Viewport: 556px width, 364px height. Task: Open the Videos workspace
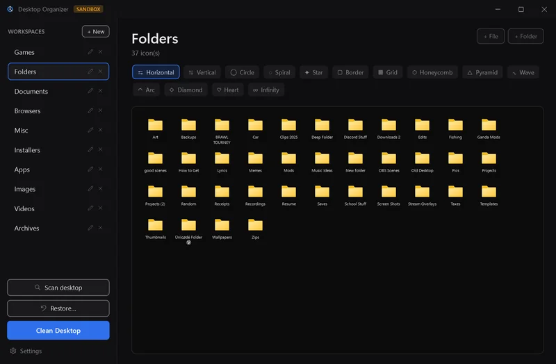[58, 208]
